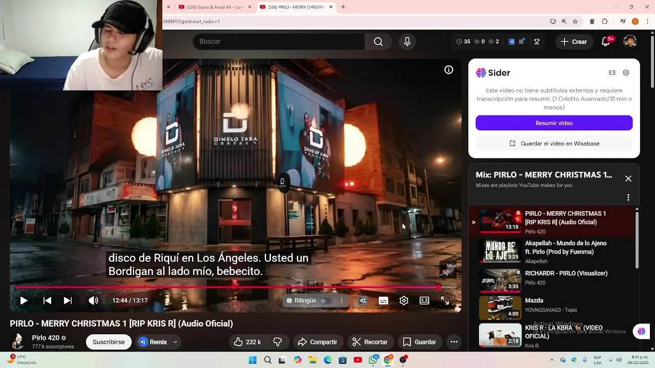Image resolution: width=655 pixels, height=368 pixels.
Task: Click Resumir vídeo in Sider
Action: 554,123
